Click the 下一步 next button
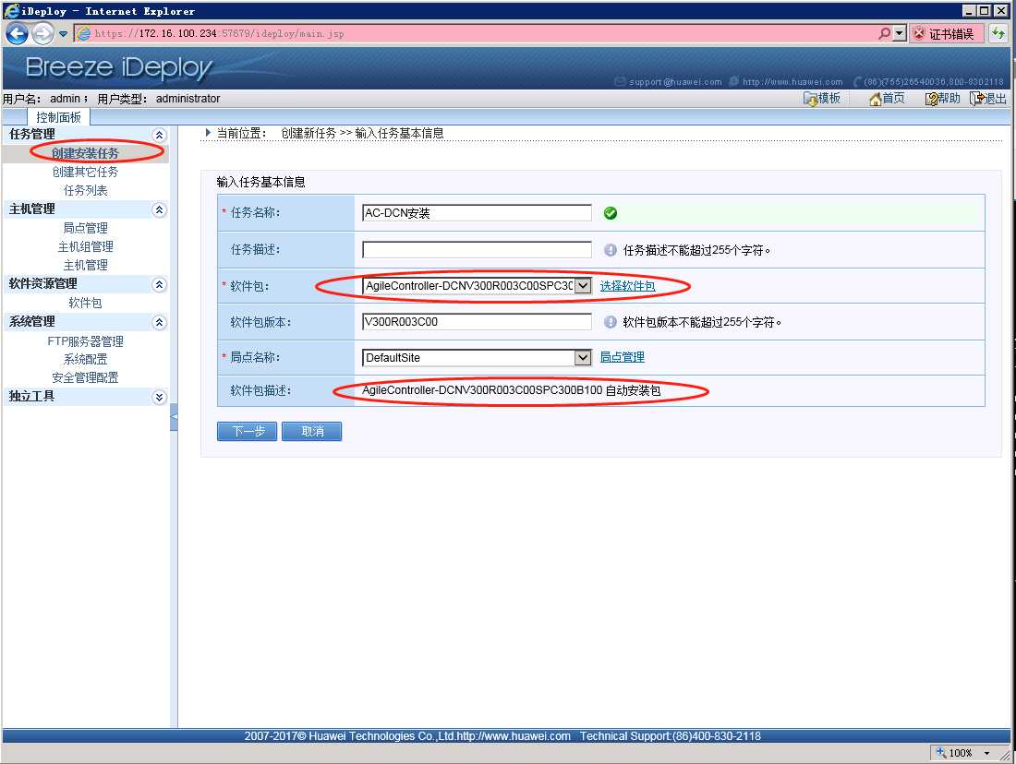 [x=247, y=431]
